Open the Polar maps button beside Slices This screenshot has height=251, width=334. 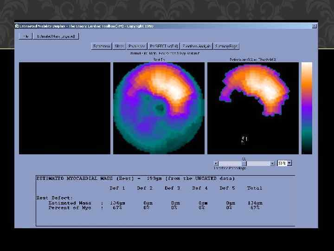[136, 46]
